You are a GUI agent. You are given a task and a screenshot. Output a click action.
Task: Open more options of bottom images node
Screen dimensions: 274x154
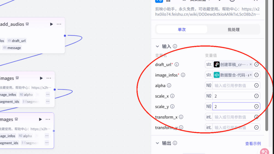(48, 119)
